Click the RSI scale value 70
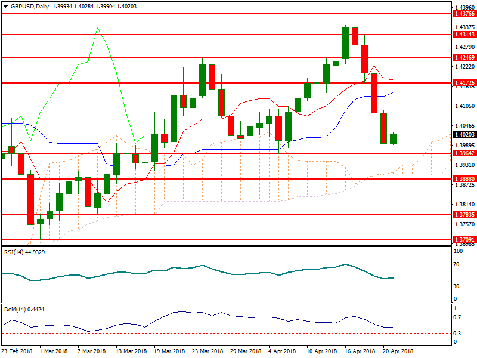This screenshot has width=477, height=358. click(456, 263)
